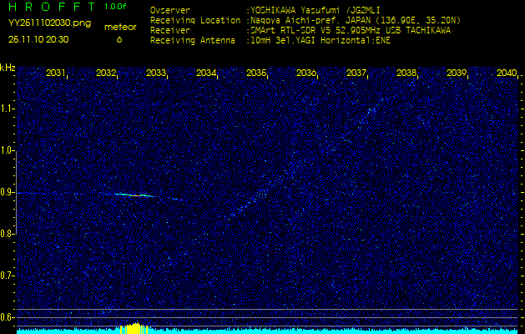Image resolution: width=525 pixels, height=334 pixels.
Task: Click the version number 1.0.0f
Action: coord(115,7)
